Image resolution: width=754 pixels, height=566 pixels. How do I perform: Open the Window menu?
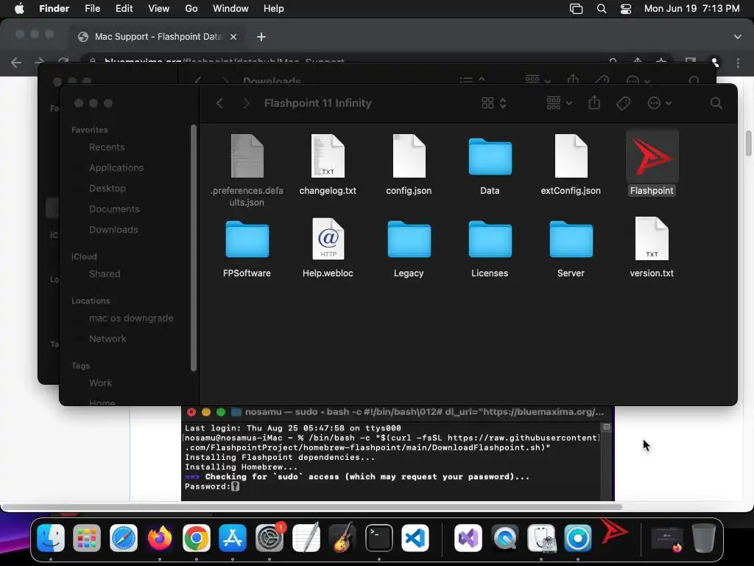(230, 9)
